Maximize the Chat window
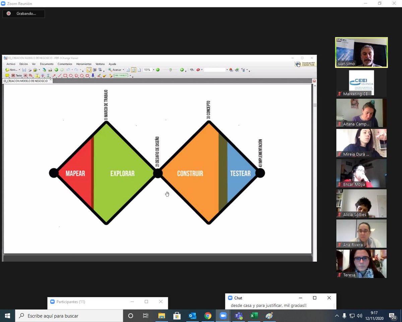Screen dimensions: 402x322 click(x=315, y=298)
